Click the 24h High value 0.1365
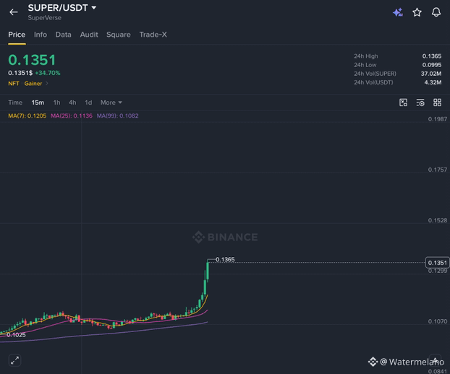450x374 pixels. coord(432,56)
